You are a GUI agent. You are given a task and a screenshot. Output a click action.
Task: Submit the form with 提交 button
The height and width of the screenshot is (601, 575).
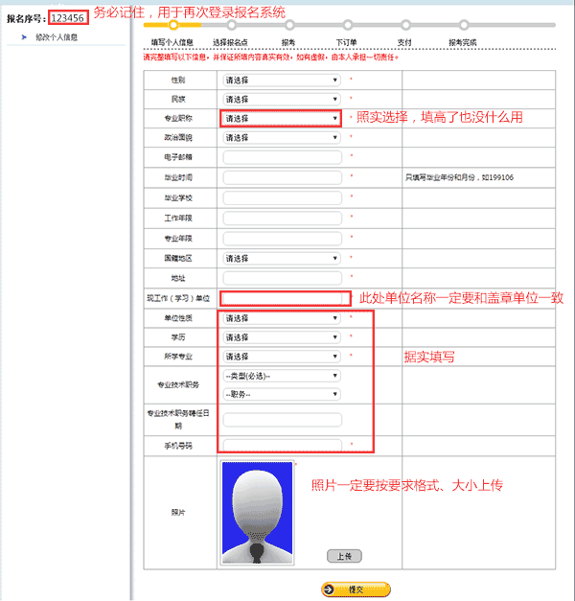point(356,589)
